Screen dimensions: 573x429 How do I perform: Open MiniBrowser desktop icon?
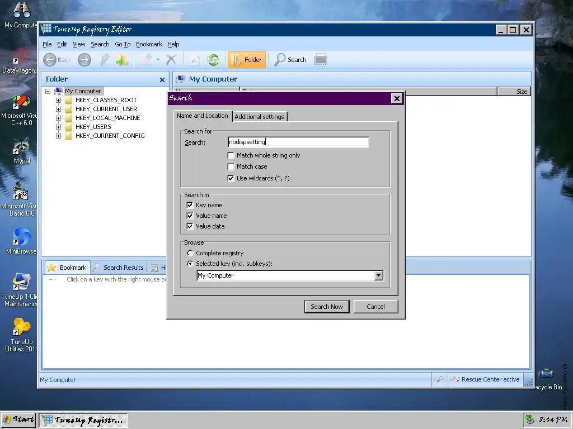(x=21, y=241)
